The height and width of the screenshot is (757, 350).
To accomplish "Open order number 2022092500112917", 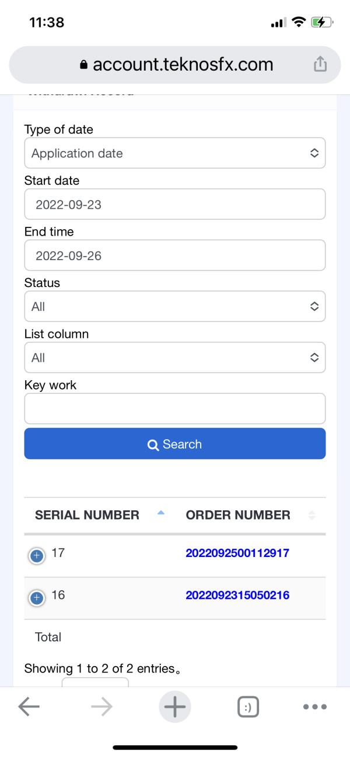I will pos(237,553).
